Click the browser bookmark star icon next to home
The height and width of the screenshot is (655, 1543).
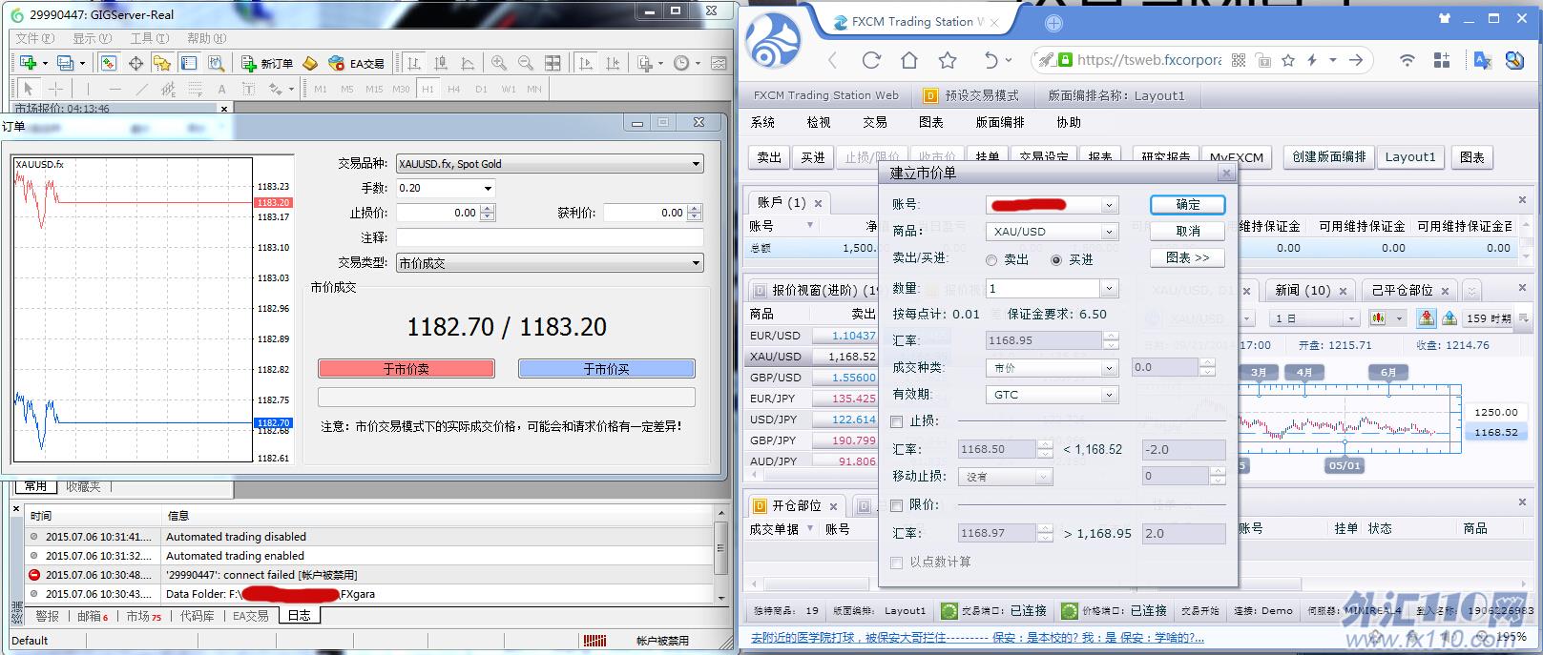coord(948,60)
